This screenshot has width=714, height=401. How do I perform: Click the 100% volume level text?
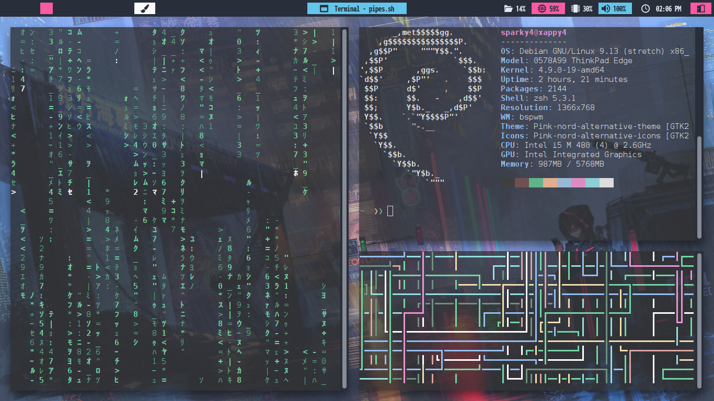619,9
